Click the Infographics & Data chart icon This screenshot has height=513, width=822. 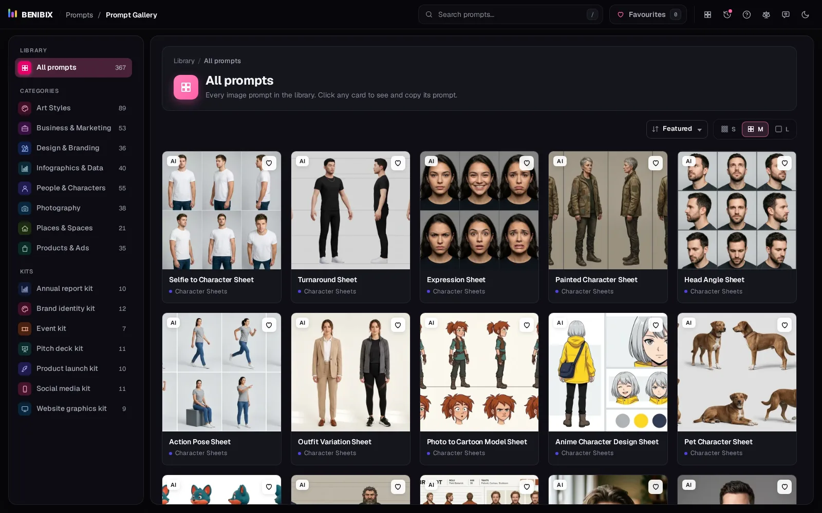[x=25, y=168]
